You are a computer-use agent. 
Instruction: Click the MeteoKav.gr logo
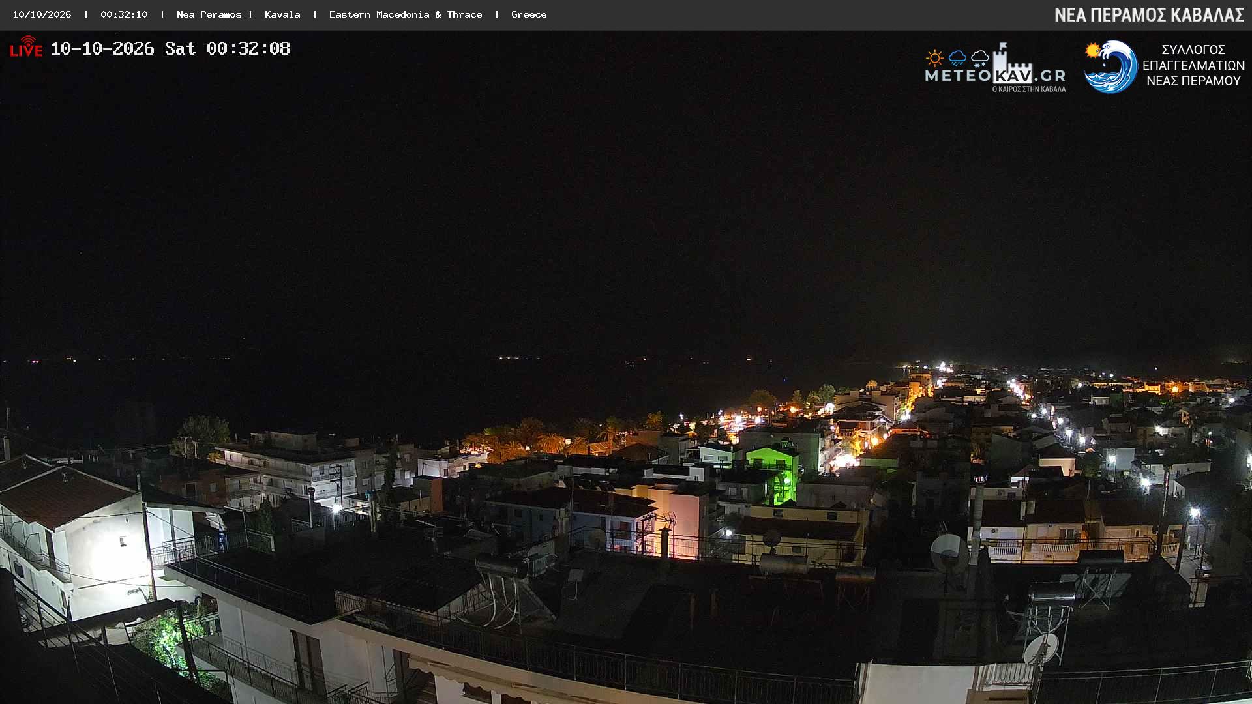coord(995,68)
